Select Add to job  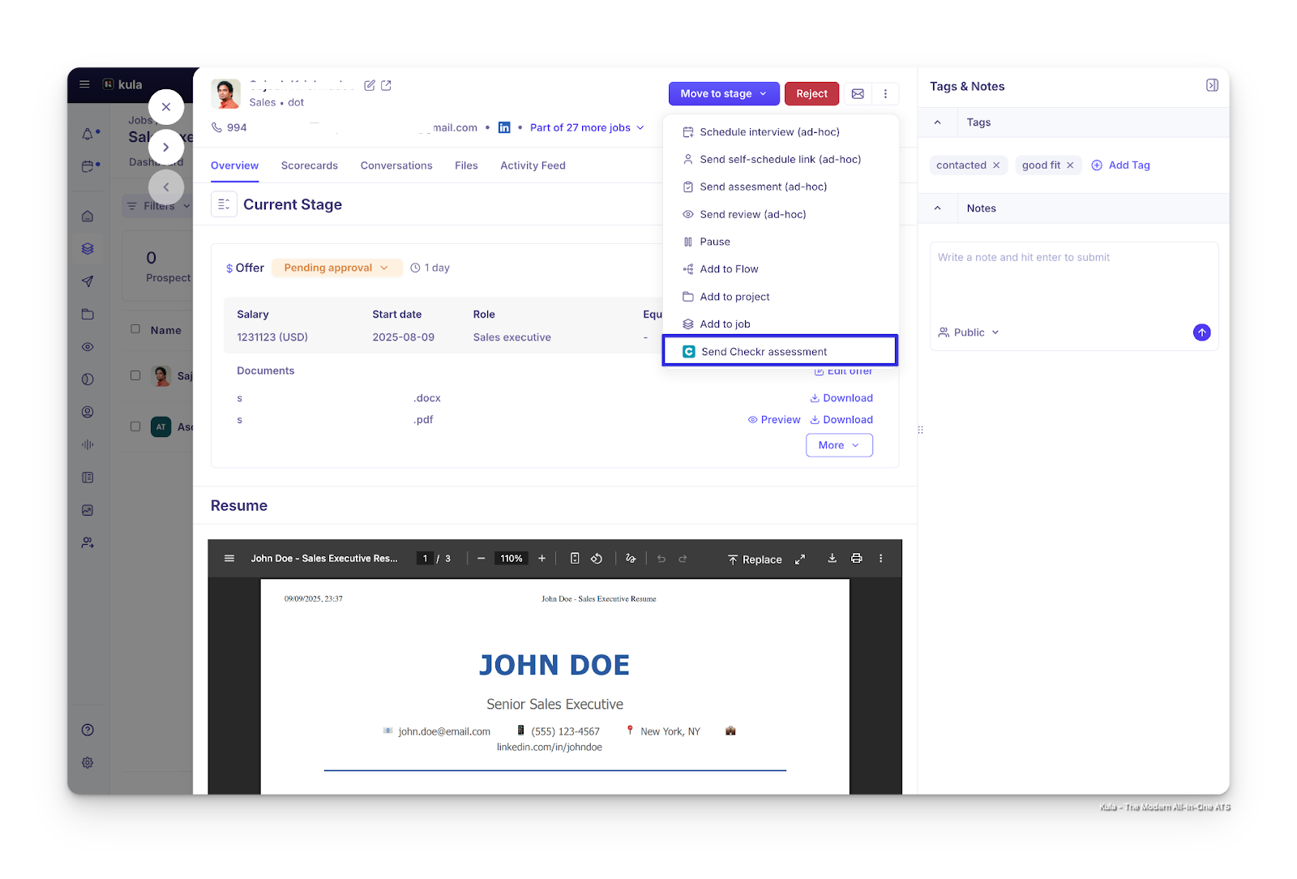(x=780, y=324)
